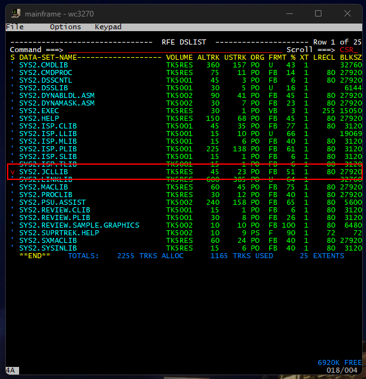Viewport: 366px width, 379px height.
Task: Select SYS2.MACLIB data set
Action: click(x=43, y=187)
